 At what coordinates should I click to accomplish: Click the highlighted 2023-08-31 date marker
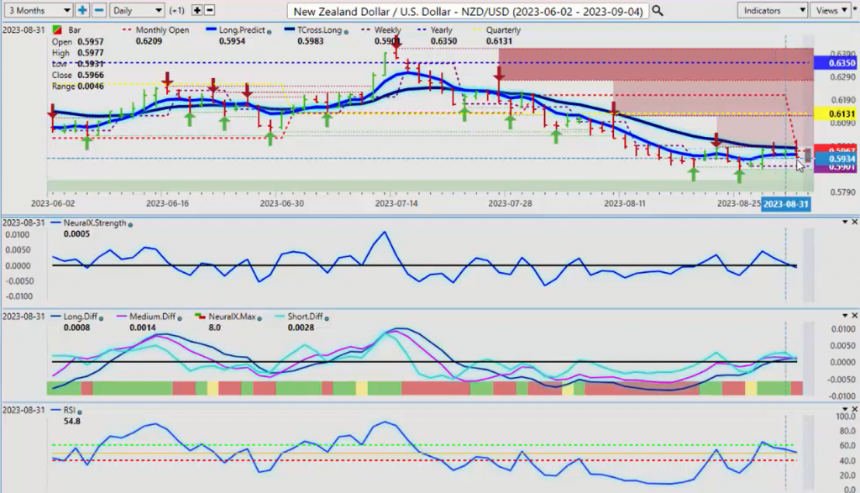(x=785, y=204)
